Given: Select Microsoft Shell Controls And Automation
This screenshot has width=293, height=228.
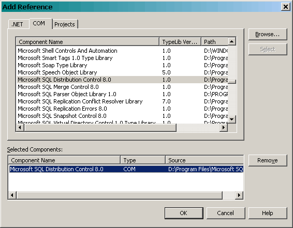Looking at the screenshot, I should tap(122, 51).
